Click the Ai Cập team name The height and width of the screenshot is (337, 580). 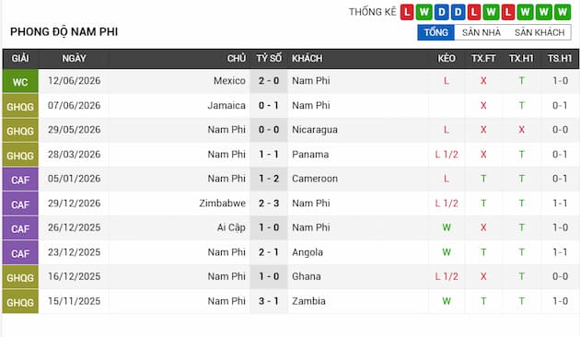click(x=231, y=227)
